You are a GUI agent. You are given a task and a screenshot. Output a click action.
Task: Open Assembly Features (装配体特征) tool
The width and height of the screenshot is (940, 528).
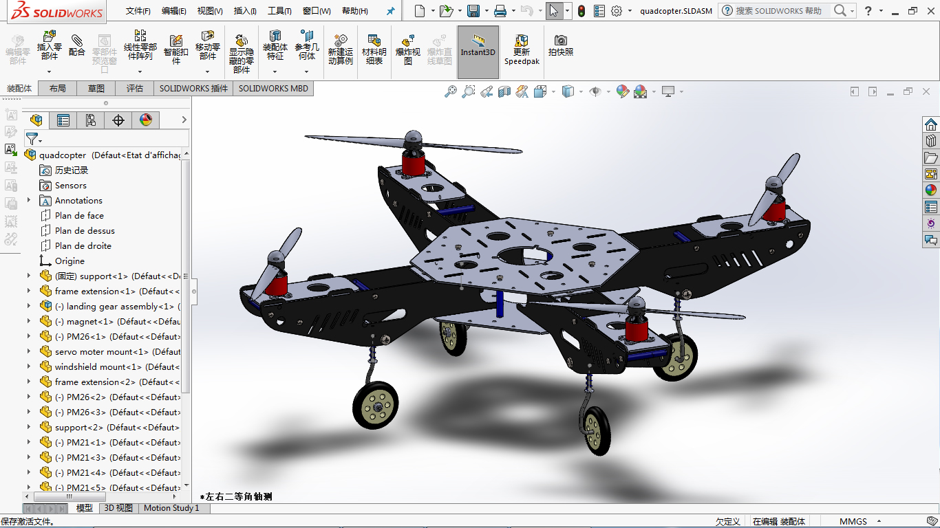[x=275, y=46]
